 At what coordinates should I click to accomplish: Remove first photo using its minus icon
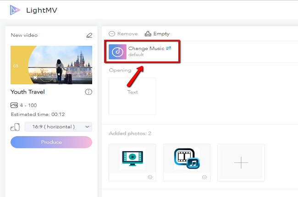tap(151, 177)
